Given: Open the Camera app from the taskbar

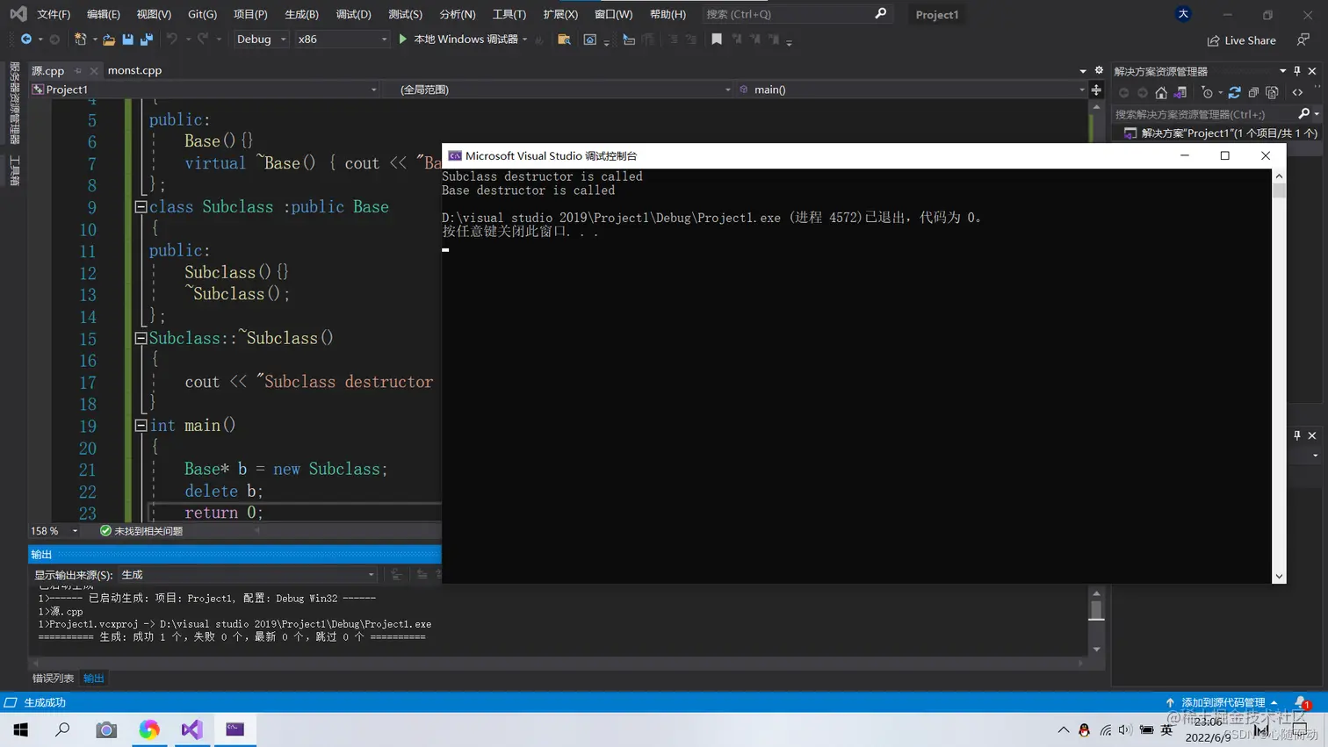Looking at the screenshot, I should point(106,729).
